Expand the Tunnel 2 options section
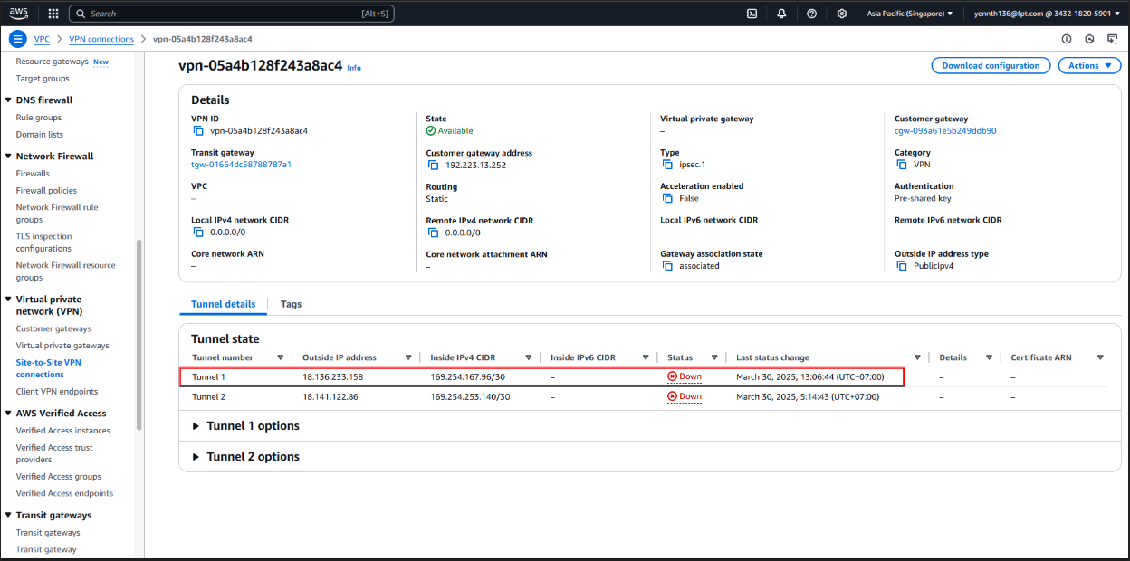Image resolution: width=1130 pixels, height=561 pixels. [x=196, y=457]
